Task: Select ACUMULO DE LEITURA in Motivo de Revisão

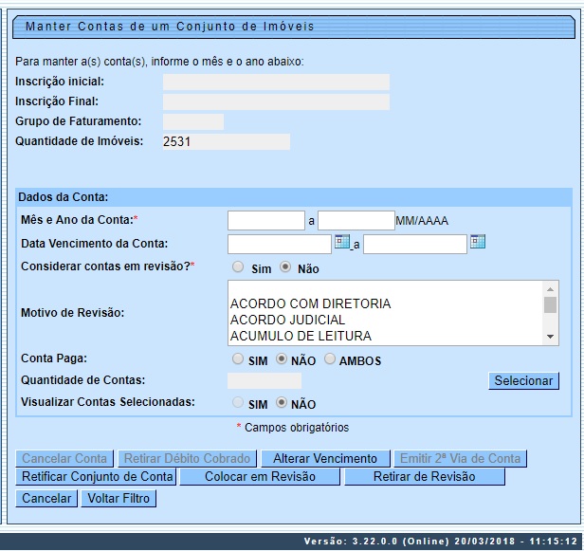Action: tap(386, 336)
